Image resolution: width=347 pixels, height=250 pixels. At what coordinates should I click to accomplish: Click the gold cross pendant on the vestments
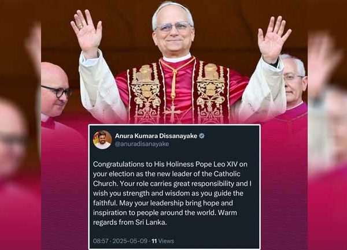(x=173, y=111)
